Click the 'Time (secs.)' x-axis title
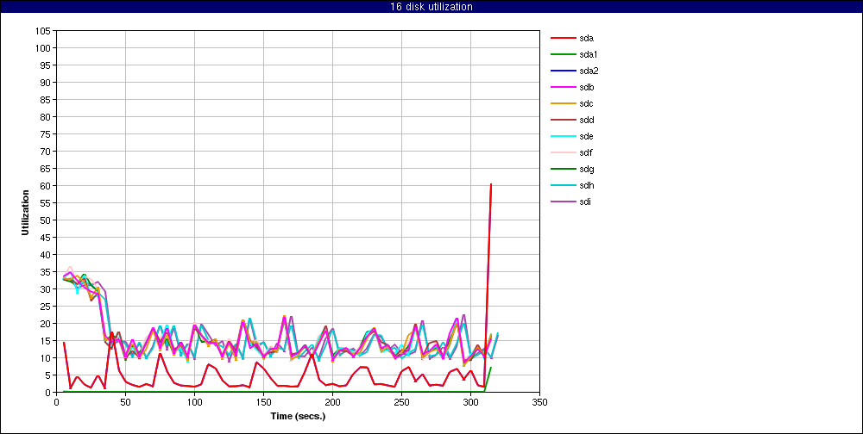863x434 pixels. 298,415
